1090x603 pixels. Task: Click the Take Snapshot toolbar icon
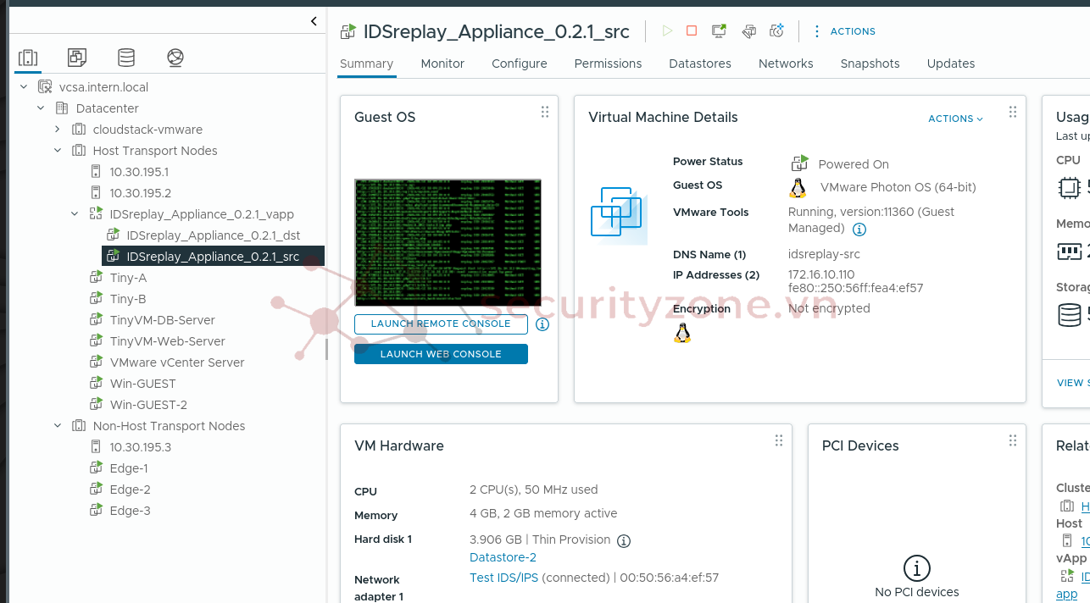(x=776, y=31)
